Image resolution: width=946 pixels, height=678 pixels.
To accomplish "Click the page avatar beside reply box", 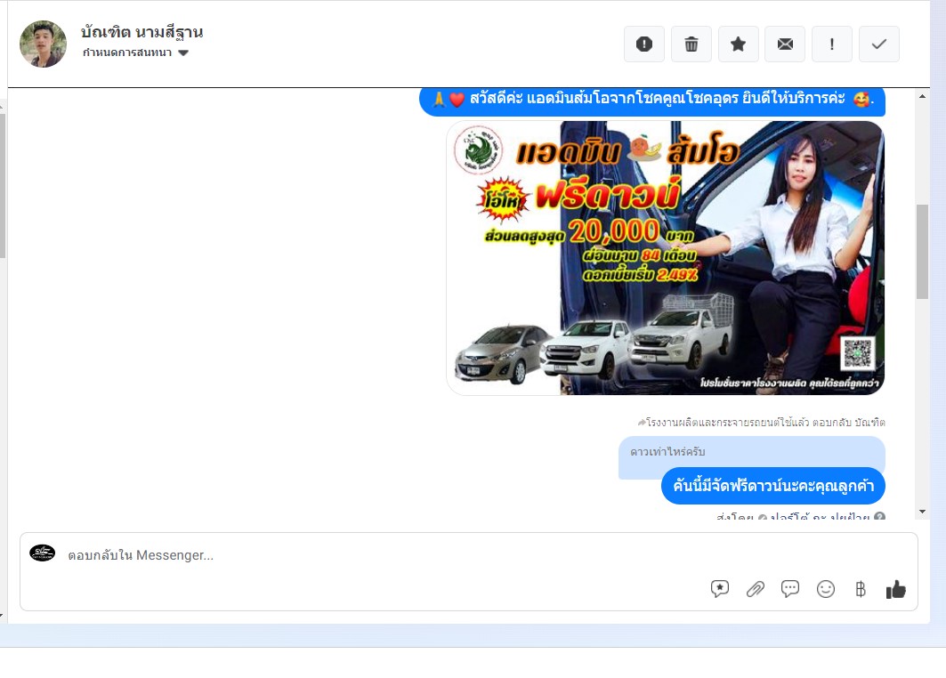I will (x=42, y=553).
